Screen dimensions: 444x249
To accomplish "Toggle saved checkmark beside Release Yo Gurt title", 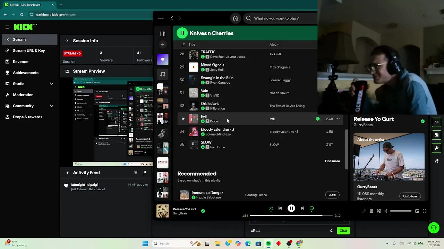I will coord(422,121).
